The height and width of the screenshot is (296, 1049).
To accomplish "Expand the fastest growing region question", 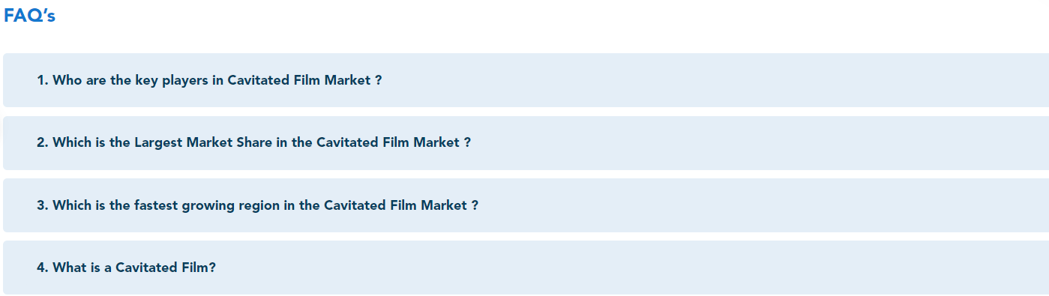I will pyautogui.click(x=526, y=205).
